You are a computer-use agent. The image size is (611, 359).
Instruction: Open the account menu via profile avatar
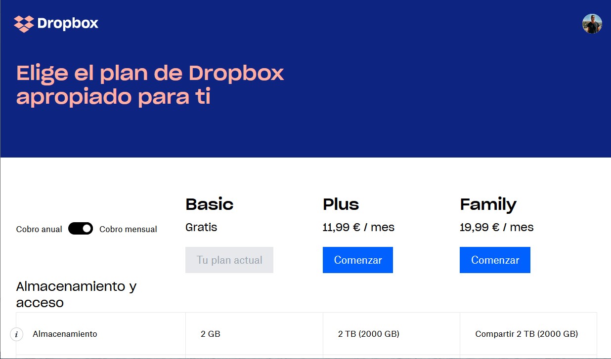point(592,24)
